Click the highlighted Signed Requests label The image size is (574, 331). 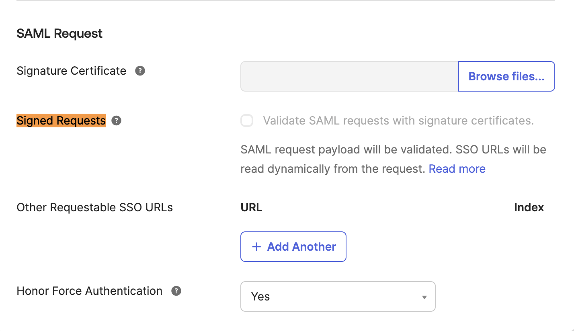[61, 121]
